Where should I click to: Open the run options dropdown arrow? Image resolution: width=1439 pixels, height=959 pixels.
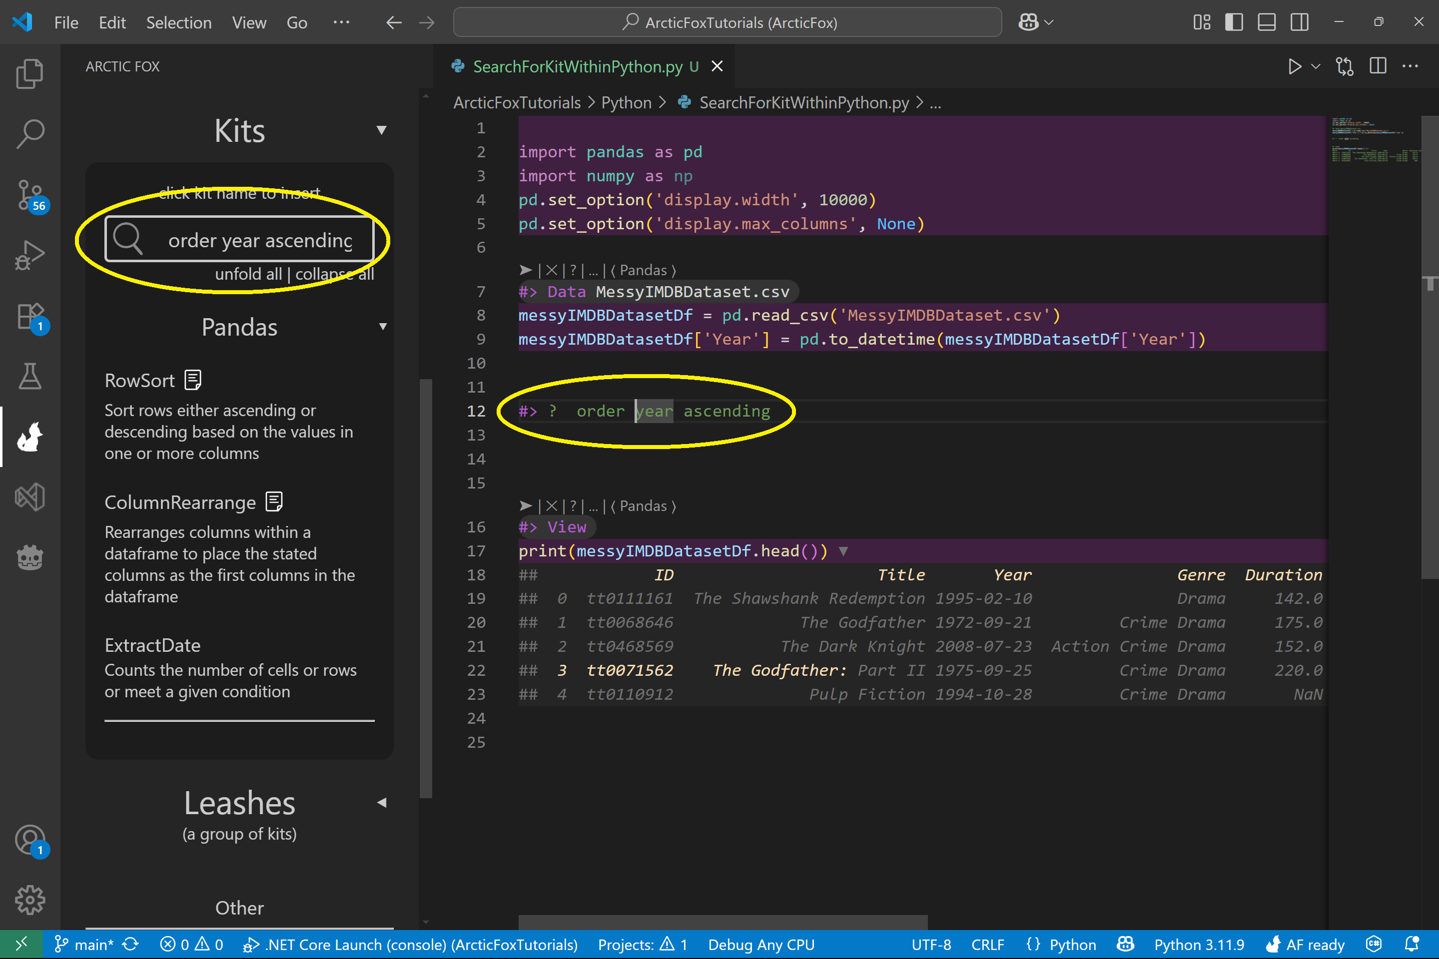[x=1316, y=66]
